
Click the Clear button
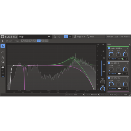coord(91,37)
